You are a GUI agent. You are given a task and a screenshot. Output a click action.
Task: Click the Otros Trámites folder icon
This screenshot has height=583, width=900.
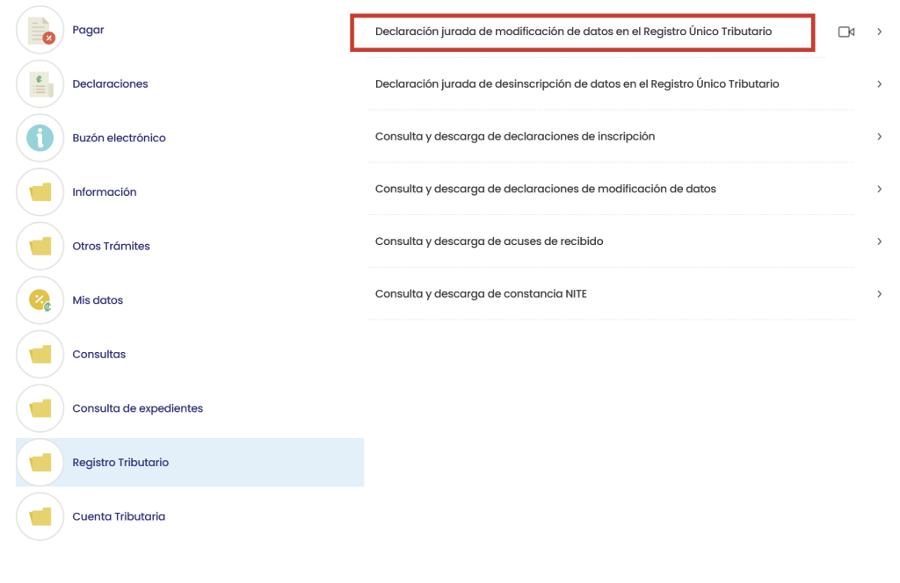pyautogui.click(x=40, y=247)
